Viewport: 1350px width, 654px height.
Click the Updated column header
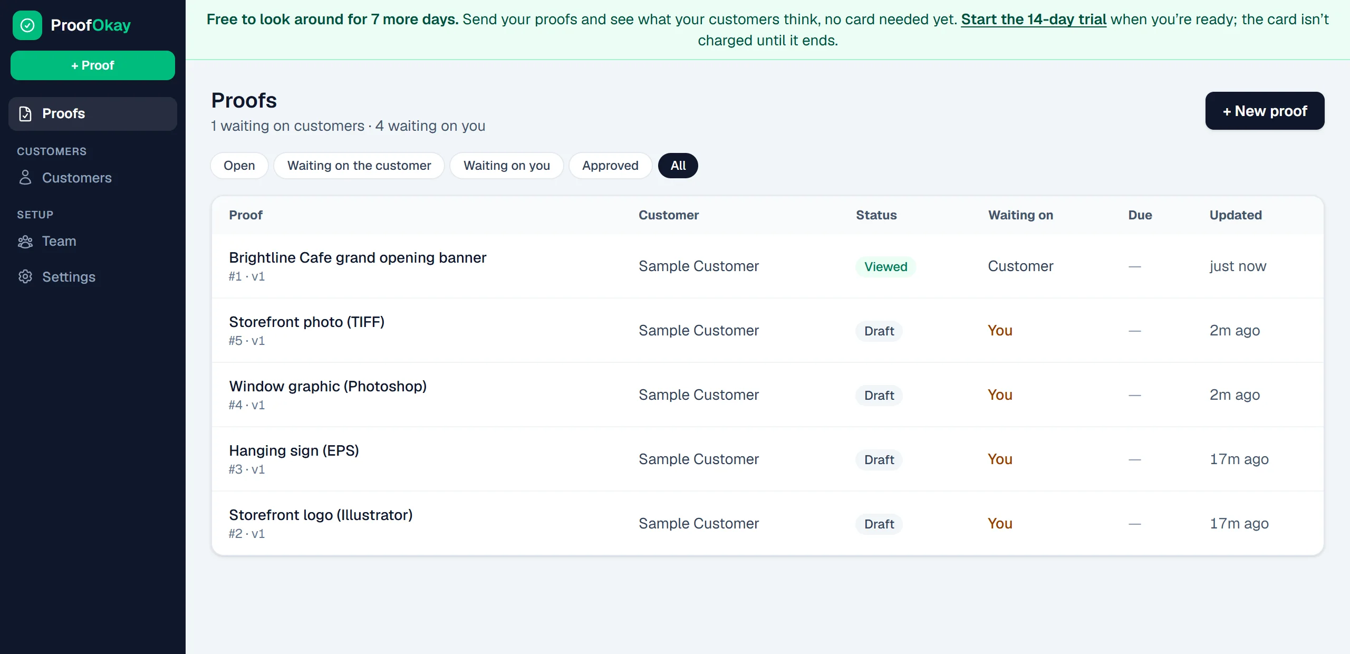click(1236, 215)
